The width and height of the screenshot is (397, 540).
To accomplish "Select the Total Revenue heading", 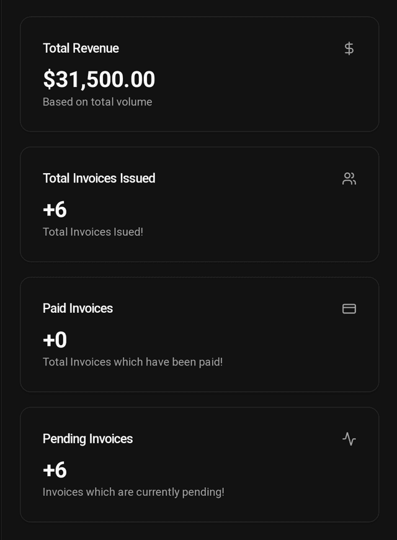I will point(81,48).
